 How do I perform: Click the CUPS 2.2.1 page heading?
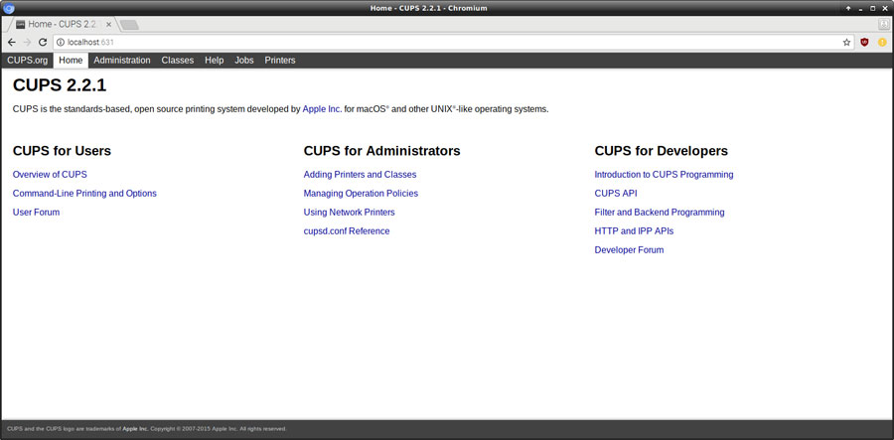click(60, 85)
